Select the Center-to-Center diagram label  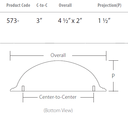click(58, 97)
